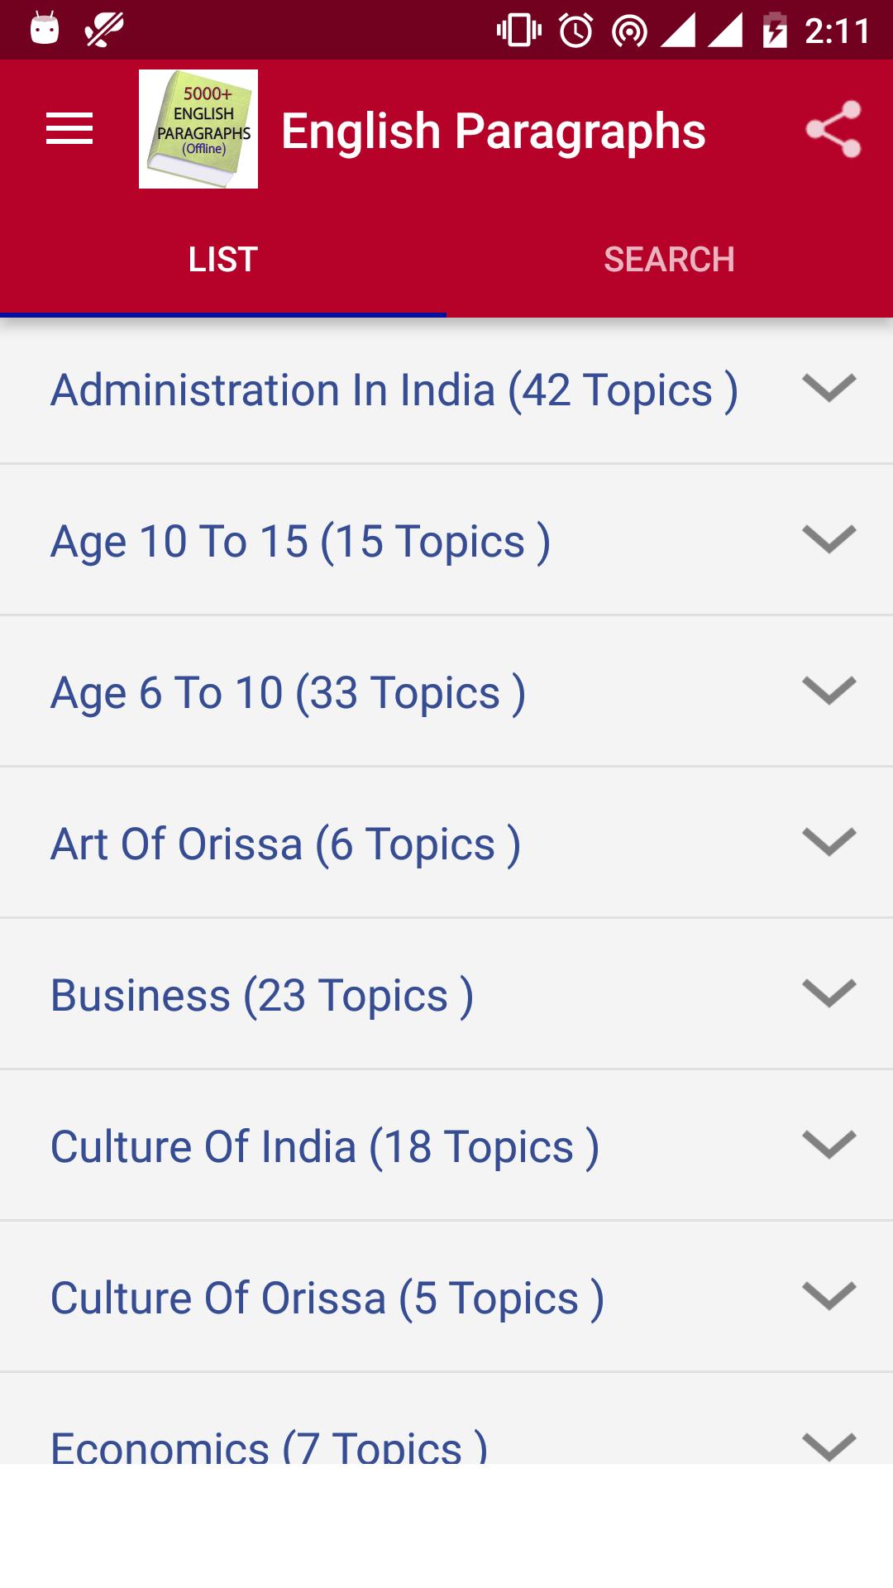Expand the Culture Of Orissa chevron
The image size is (893, 1588).
[829, 1296]
